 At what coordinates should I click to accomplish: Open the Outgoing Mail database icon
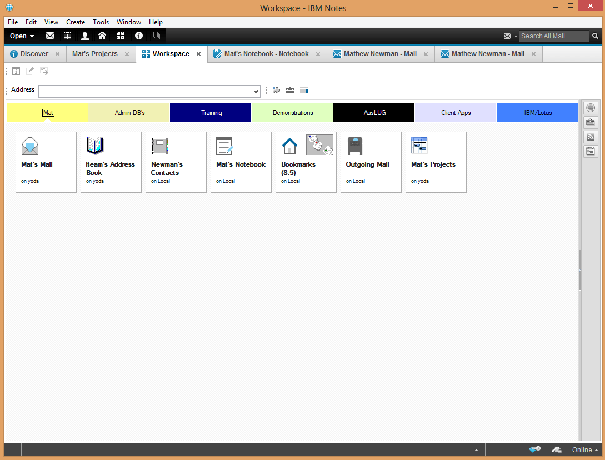[x=371, y=158]
